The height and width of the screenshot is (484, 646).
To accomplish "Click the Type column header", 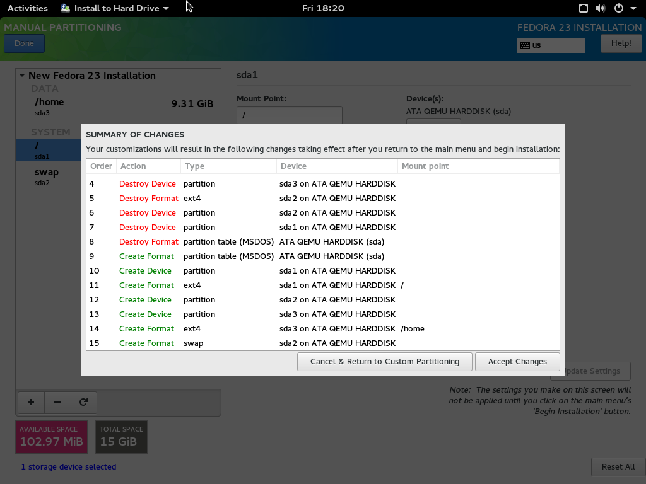I will (228, 166).
